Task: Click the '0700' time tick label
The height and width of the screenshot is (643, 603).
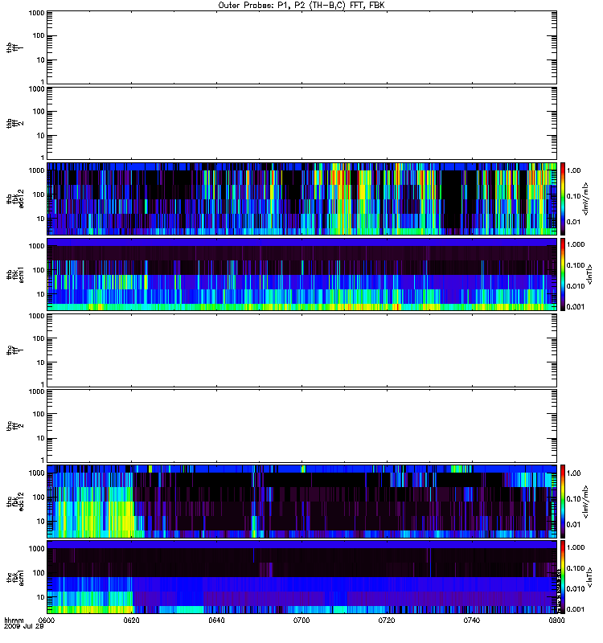Action: click(301, 620)
